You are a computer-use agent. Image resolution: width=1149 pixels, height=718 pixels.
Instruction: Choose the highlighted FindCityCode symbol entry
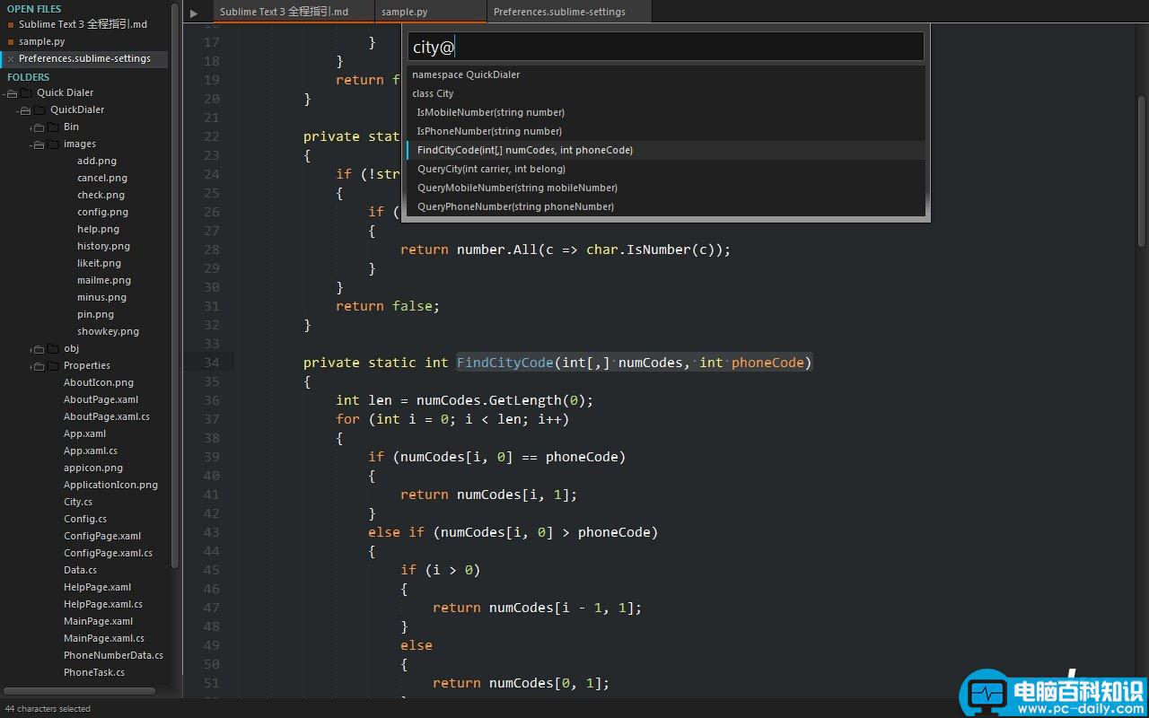coord(665,150)
